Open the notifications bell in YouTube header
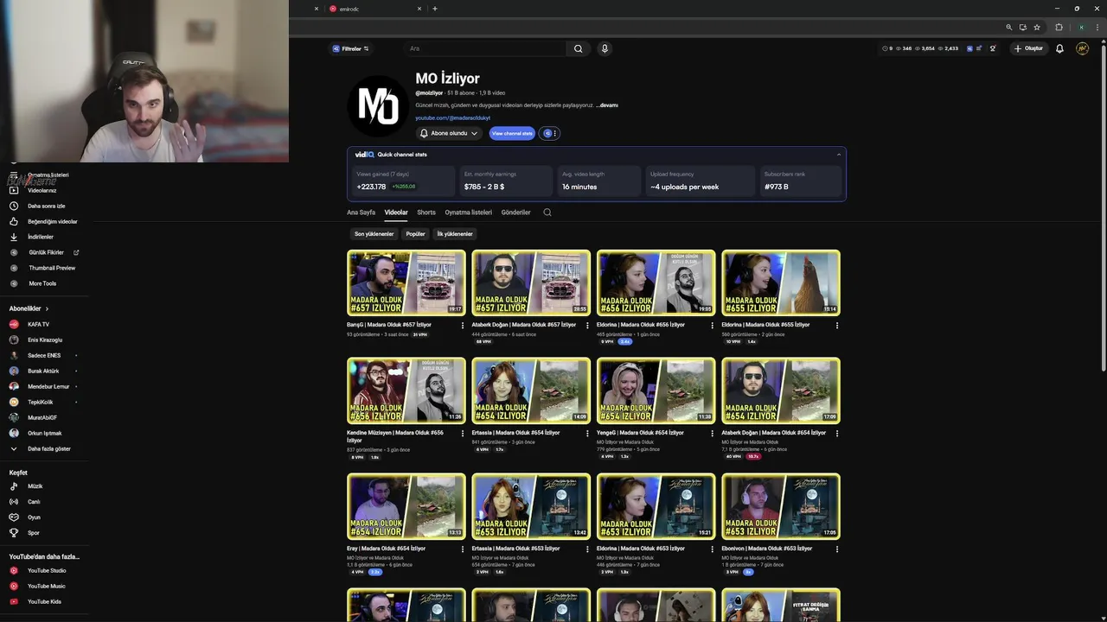1107x622 pixels. point(1059,48)
